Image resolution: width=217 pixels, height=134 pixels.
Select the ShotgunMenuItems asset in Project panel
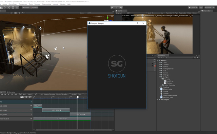[x=170, y=96]
